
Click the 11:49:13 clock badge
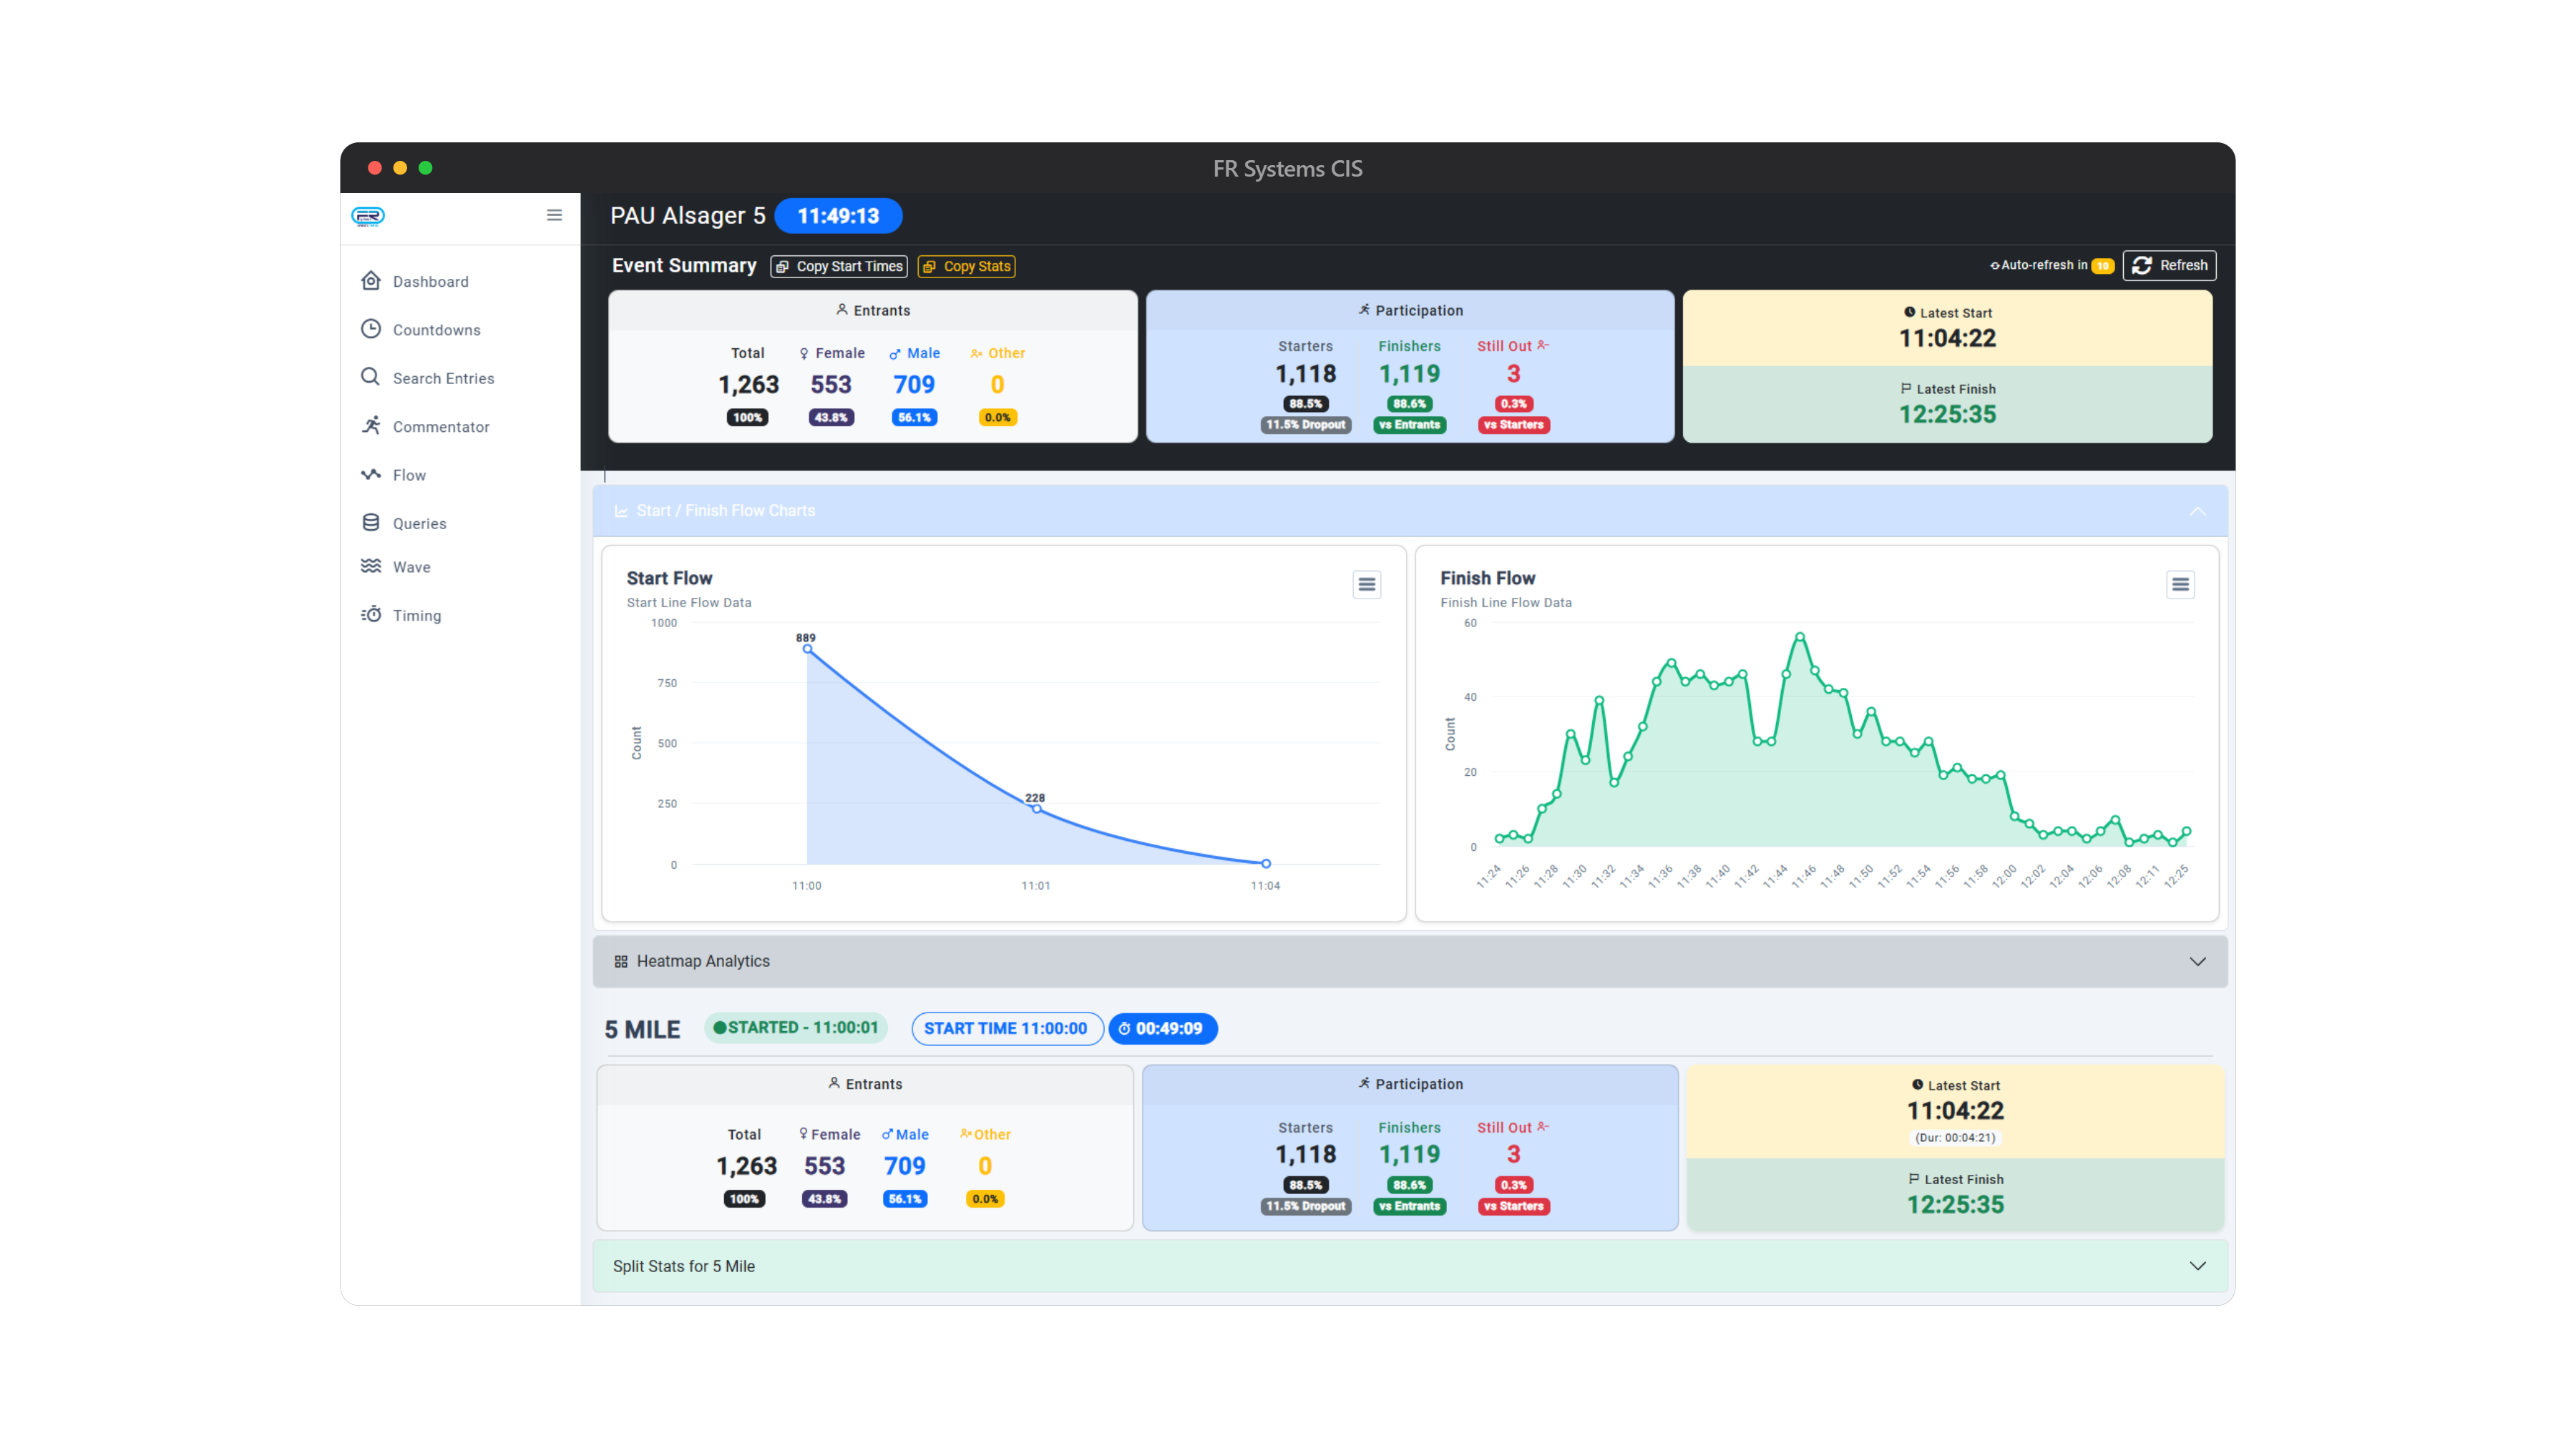[x=838, y=215]
